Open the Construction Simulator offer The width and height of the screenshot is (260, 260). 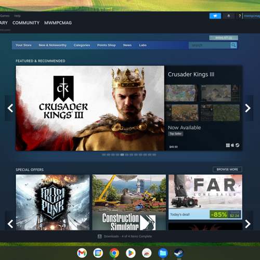pos(129,202)
